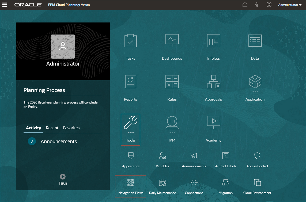Image resolution: width=306 pixels, height=202 pixels.
Task: Open the Variables page
Action: pos(162,160)
